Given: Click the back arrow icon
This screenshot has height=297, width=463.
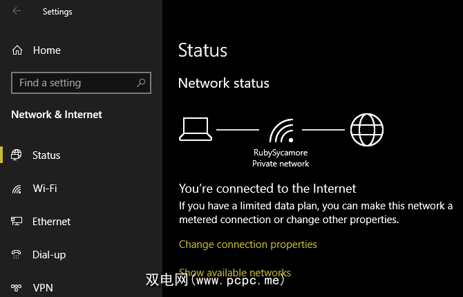Looking at the screenshot, I should click(x=17, y=11).
